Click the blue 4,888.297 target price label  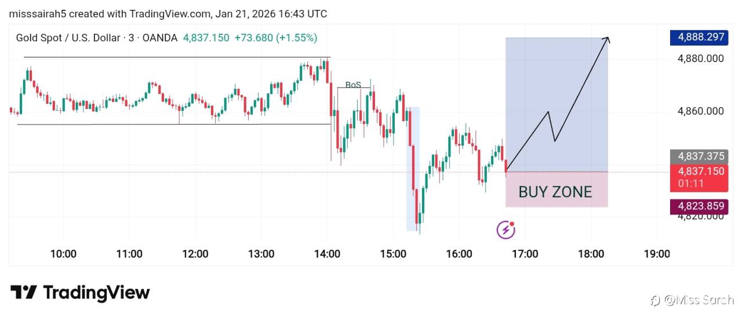(697, 37)
